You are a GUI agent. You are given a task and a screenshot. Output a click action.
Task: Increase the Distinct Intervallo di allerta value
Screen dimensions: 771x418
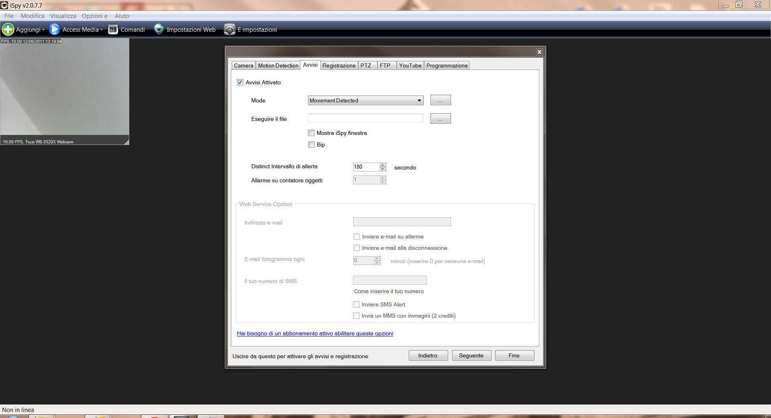click(383, 165)
